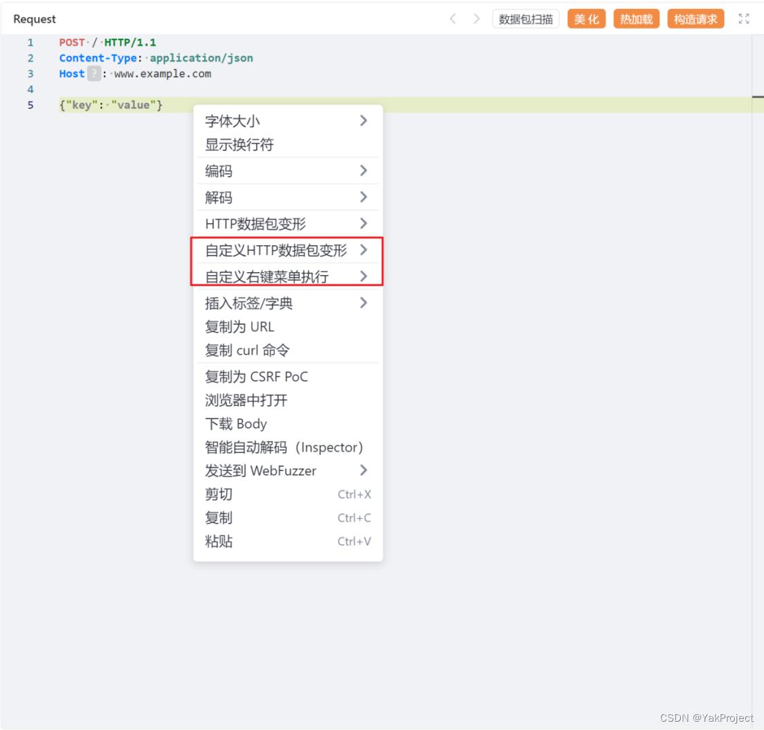Viewport: 764px width, 730px height.
Task: Expand the chevron arrow beside 编码
Action: (x=363, y=170)
